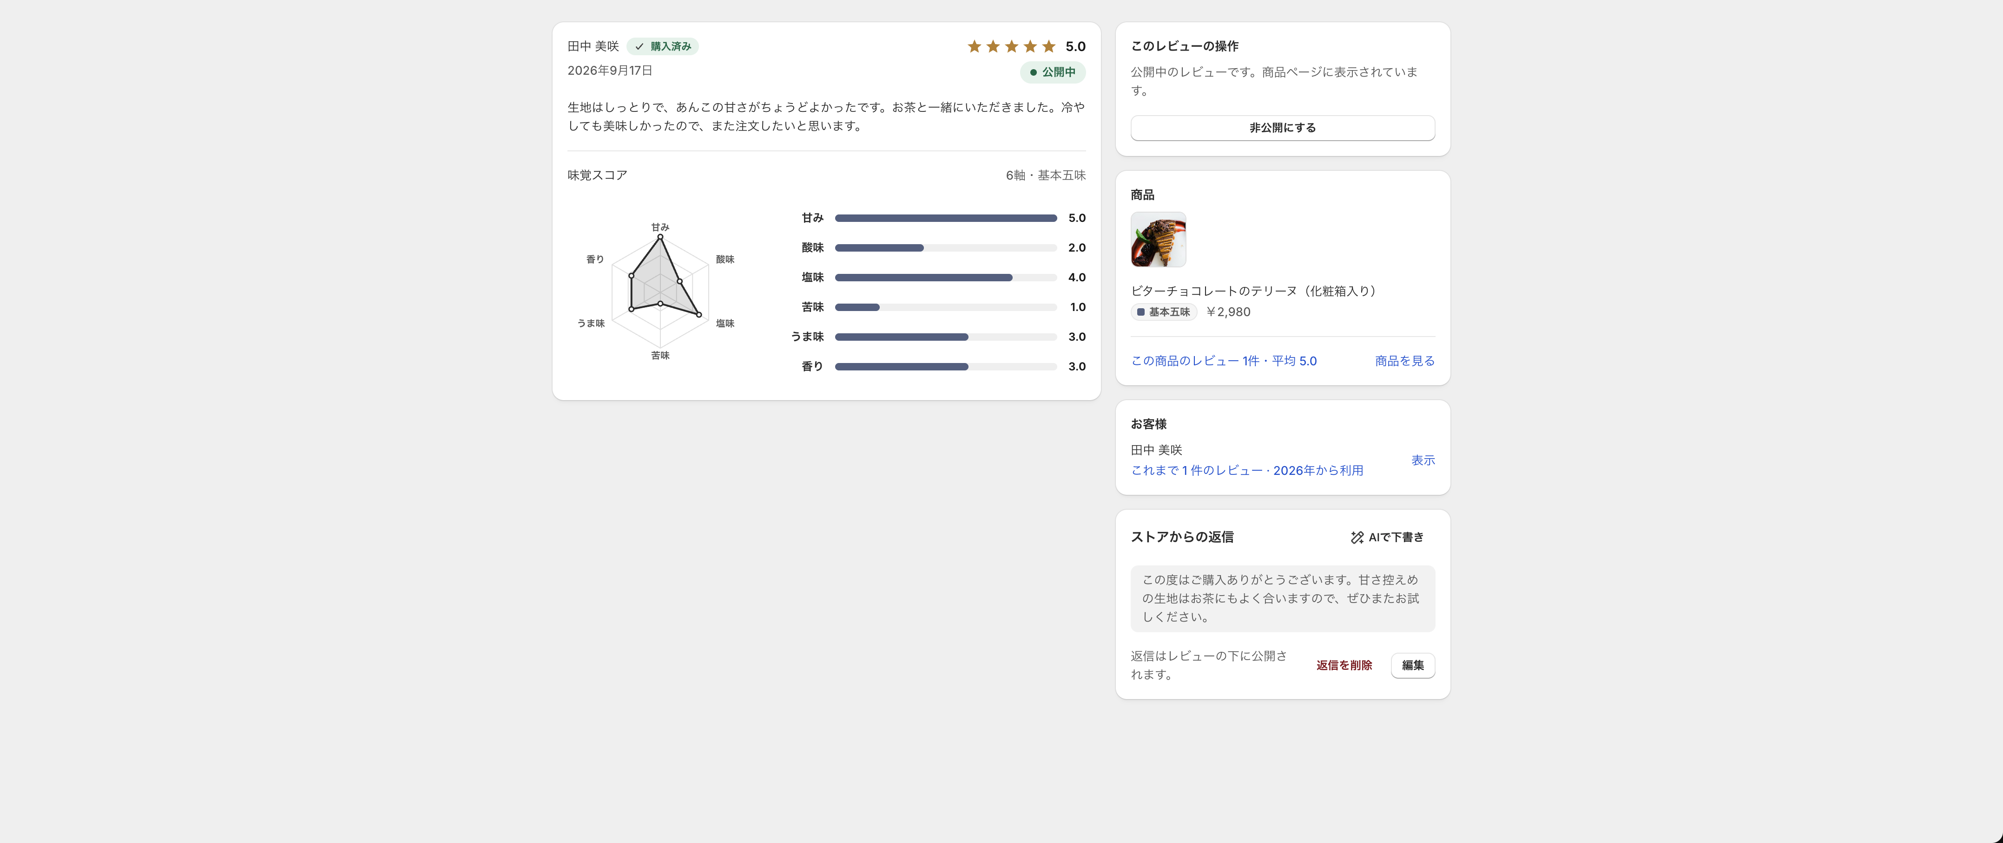The width and height of the screenshot is (2003, 843).
Task: Click 返信を削除 to delete the reply
Action: click(x=1344, y=665)
